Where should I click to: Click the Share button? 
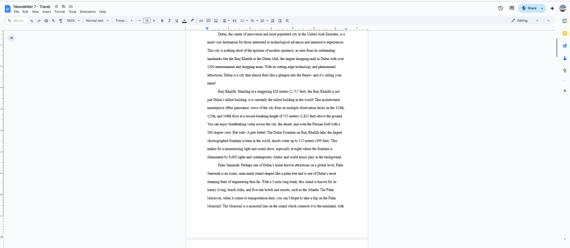pos(529,8)
